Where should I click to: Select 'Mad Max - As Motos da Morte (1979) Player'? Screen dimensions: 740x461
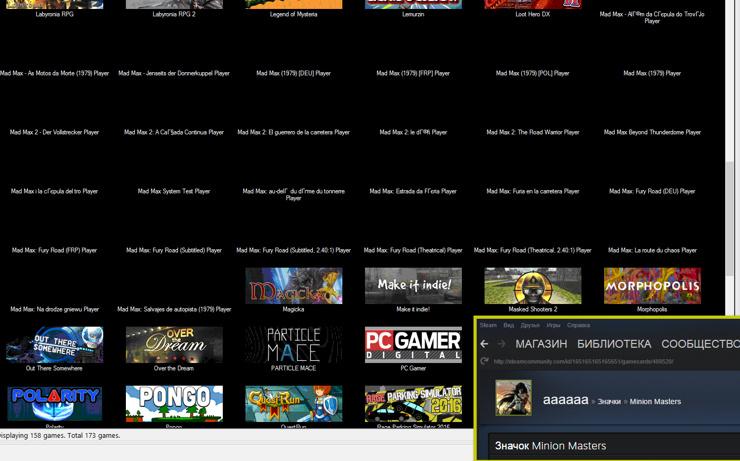[x=55, y=73]
